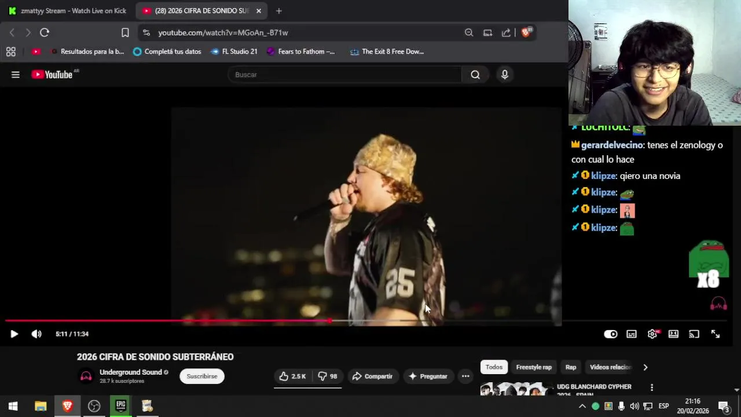Open the YouTube guide hamburger menu
The image size is (741, 417).
point(16,74)
